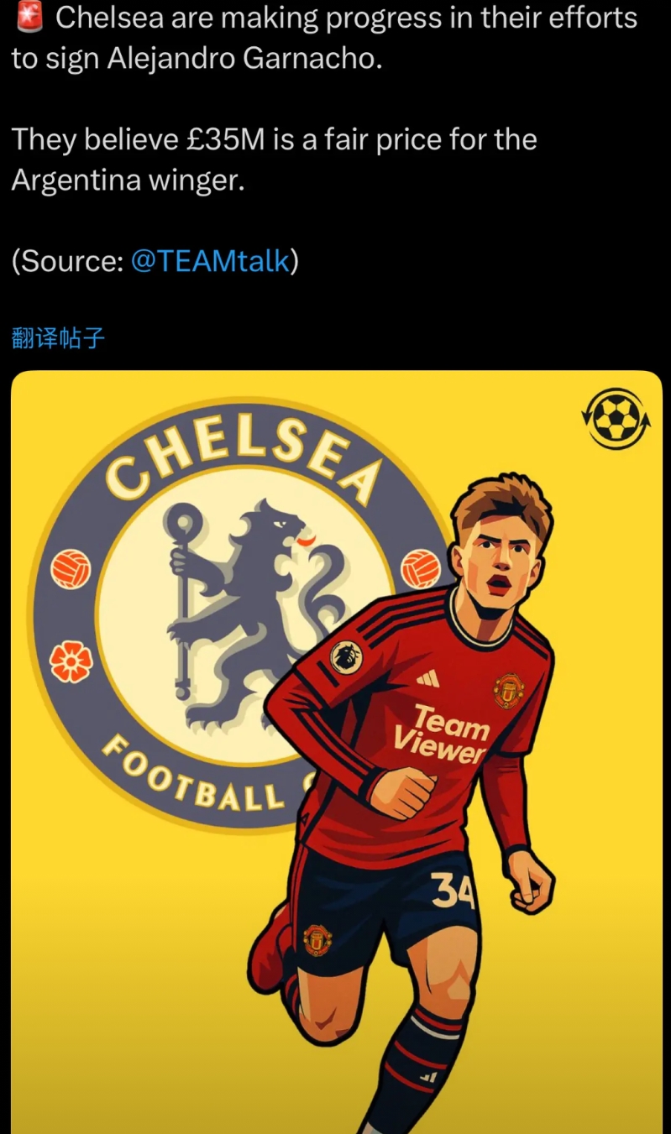The image size is (671, 1134).
Task: Click the soccer ball watermark logo
Action: (616, 417)
